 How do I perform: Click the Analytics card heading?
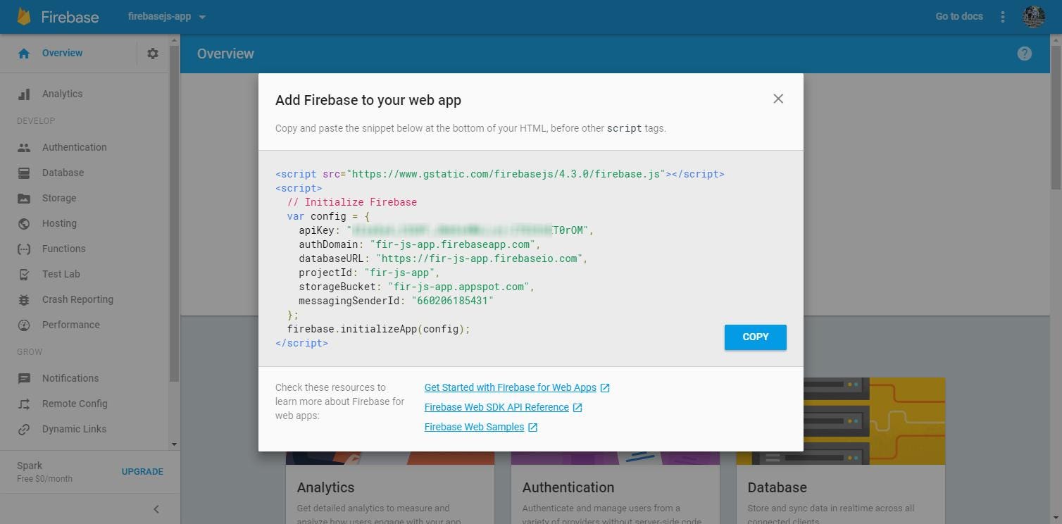(x=325, y=487)
